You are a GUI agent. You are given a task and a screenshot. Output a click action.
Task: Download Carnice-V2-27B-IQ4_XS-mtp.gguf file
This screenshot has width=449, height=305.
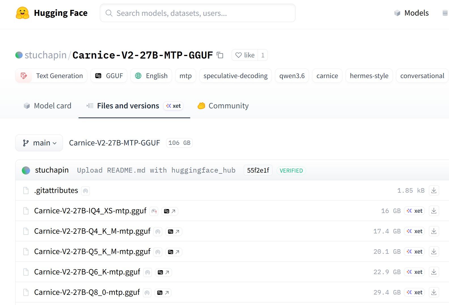coord(434,211)
